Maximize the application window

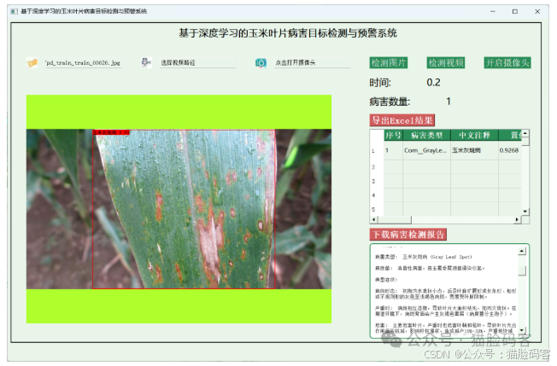pyautogui.click(x=515, y=11)
